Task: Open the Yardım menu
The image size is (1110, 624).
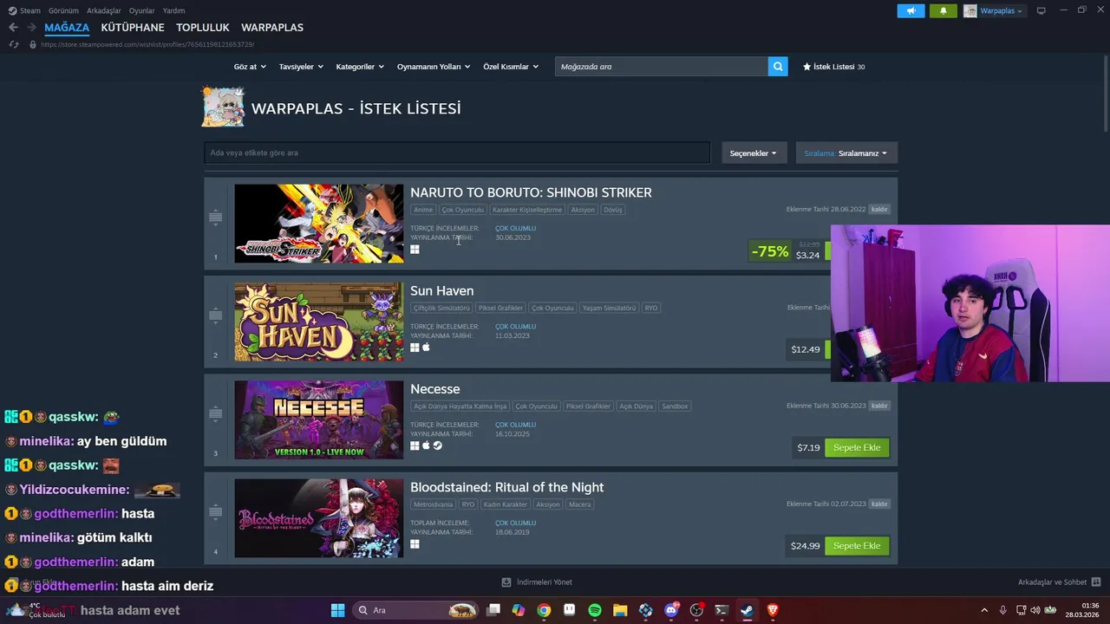Action: 173,10
